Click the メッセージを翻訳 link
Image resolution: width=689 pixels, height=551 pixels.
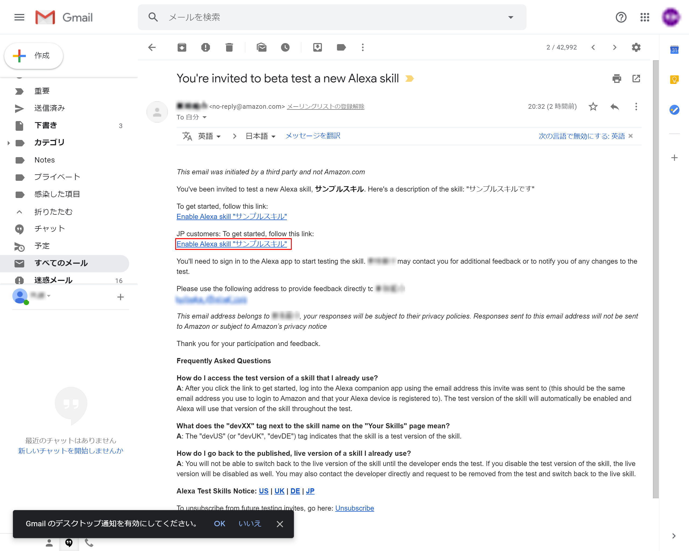[312, 136]
